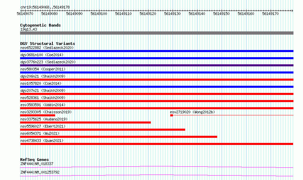This screenshot has height=180, width=303.
Task: Click ruler position 56149140
Action: pyautogui.click(x=197, y=14)
